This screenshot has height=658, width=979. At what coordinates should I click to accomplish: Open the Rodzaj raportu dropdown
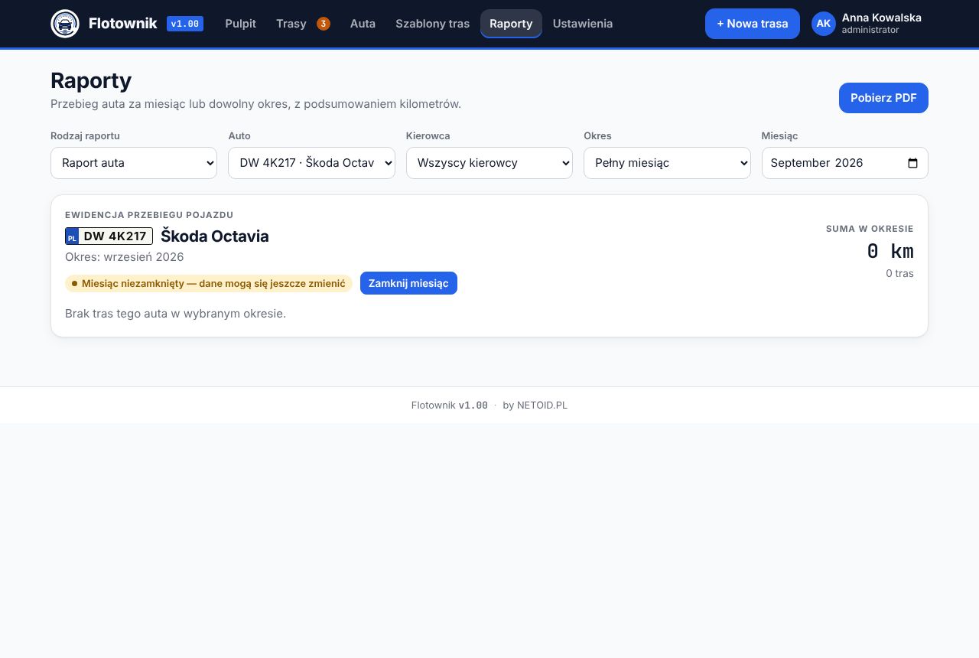coord(134,163)
